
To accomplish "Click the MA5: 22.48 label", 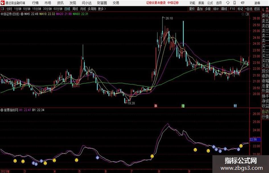I will click(x=31, y=14).
